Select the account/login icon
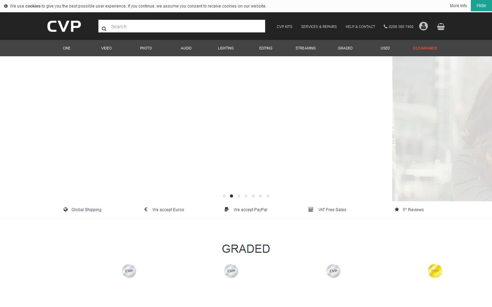The width and height of the screenshot is (492, 307). tap(423, 26)
